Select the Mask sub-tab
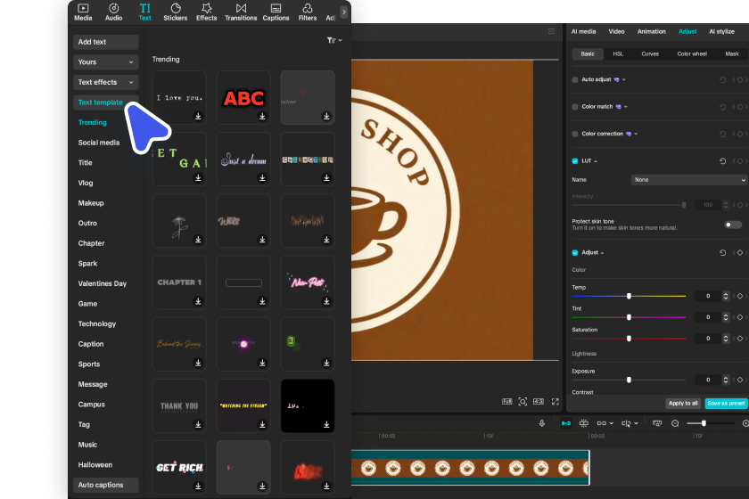The width and height of the screenshot is (749, 499). (x=732, y=54)
